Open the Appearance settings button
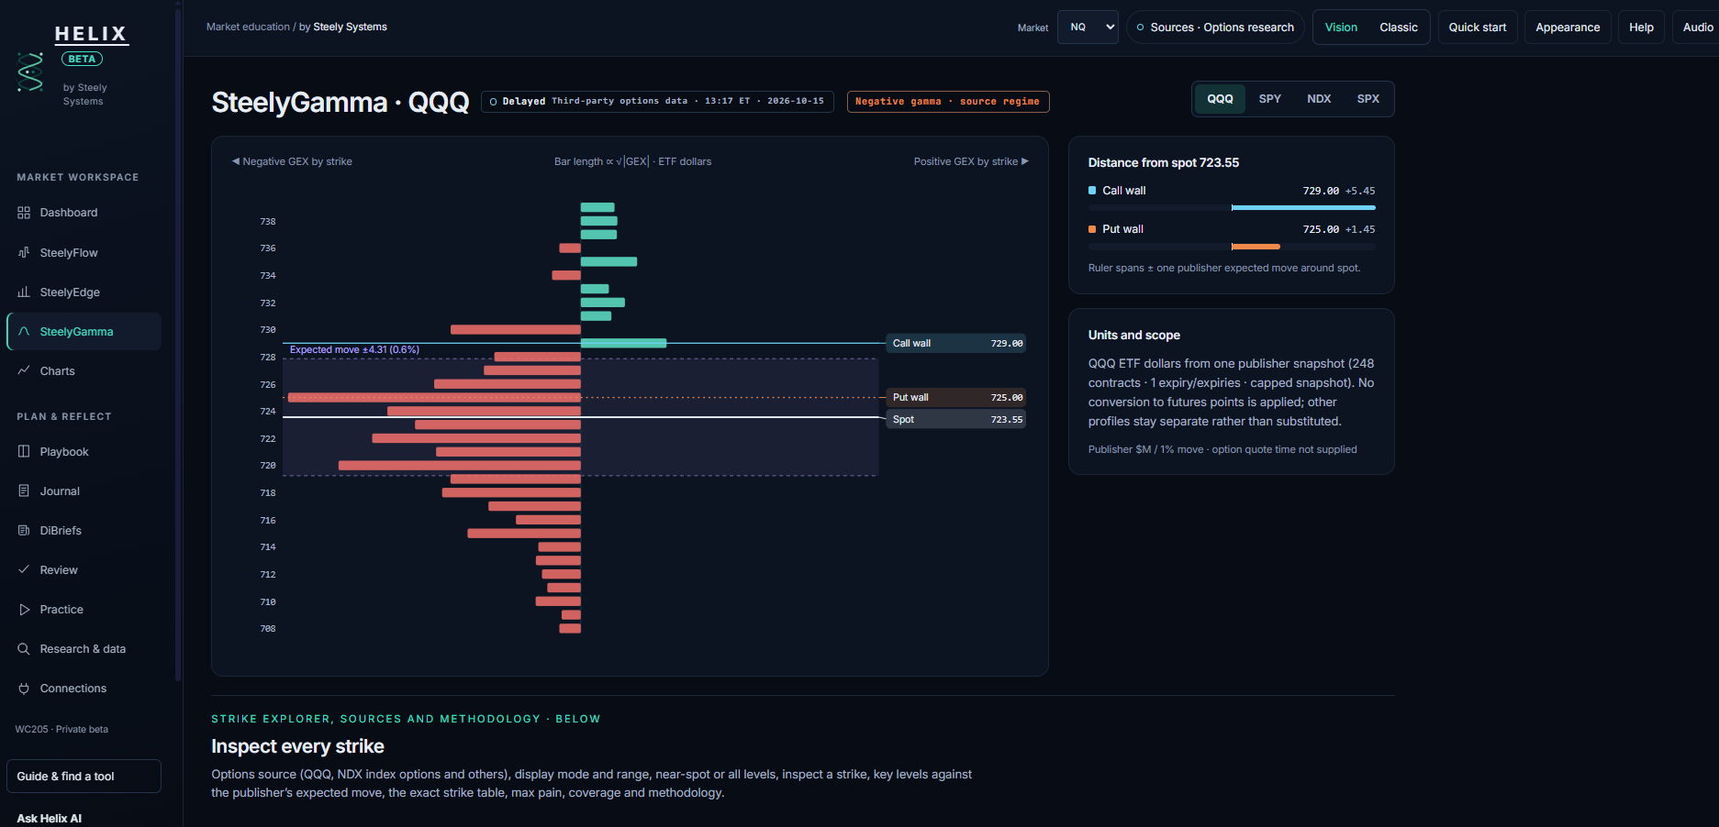1719x827 pixels. coord(1568,28)
